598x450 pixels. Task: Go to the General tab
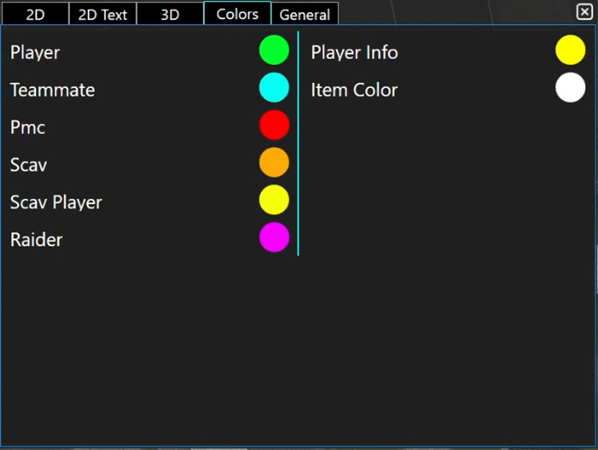[305, 13]
